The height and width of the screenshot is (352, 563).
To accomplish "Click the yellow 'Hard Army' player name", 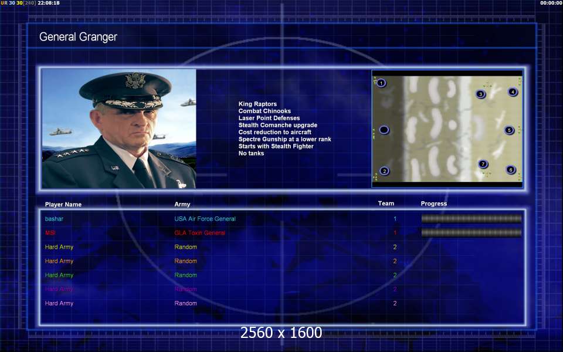I will point(59,247).
